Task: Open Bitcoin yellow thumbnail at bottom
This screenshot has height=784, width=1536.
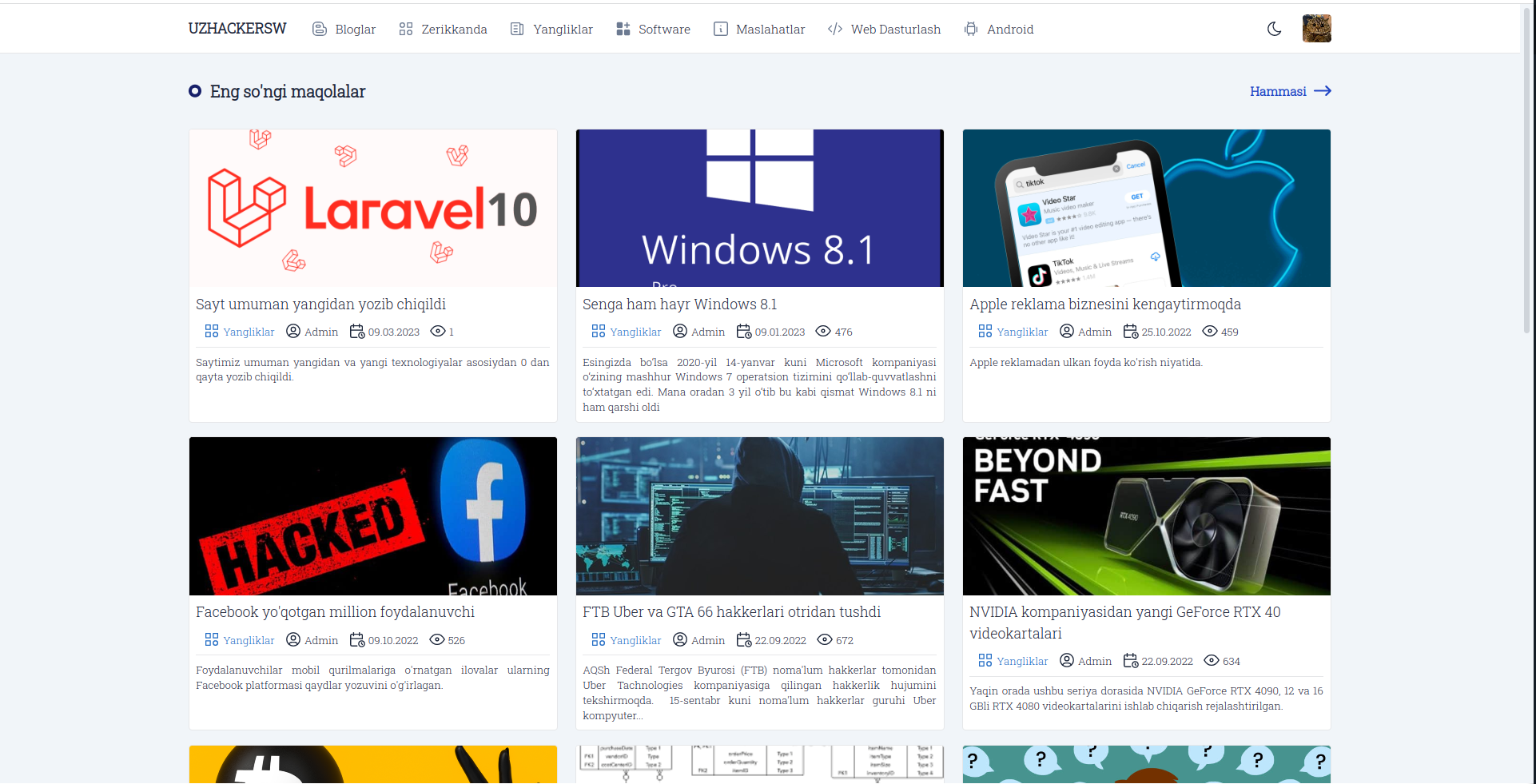Action: pos(373,764)
